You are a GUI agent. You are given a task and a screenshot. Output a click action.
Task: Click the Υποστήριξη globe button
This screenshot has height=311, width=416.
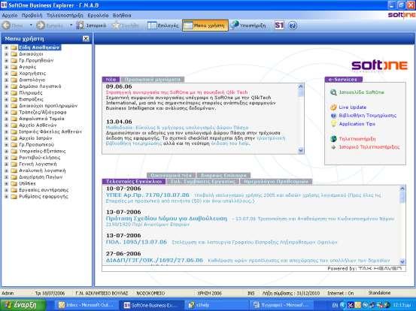click(x=247, y=26)
